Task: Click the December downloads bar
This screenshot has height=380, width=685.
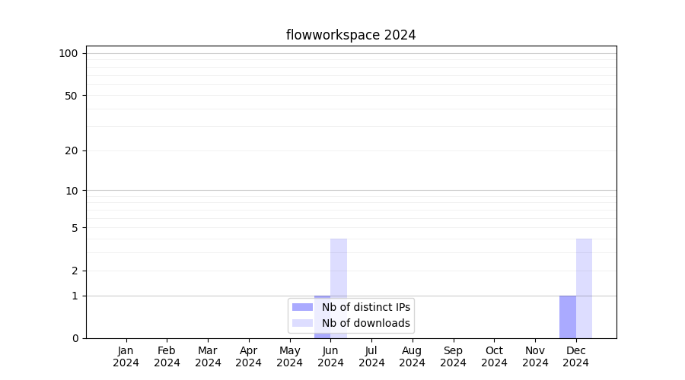Action: [x=584, y=289]
